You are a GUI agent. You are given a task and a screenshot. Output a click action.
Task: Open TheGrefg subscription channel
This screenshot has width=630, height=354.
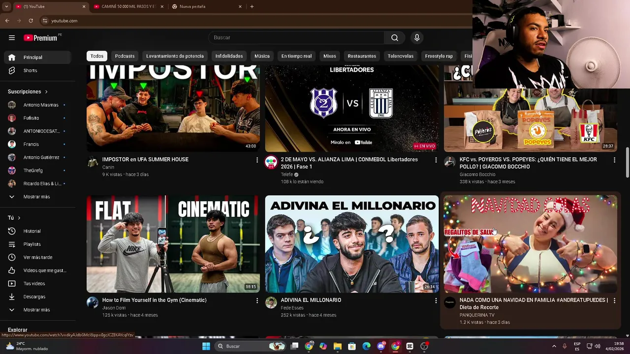37,171
